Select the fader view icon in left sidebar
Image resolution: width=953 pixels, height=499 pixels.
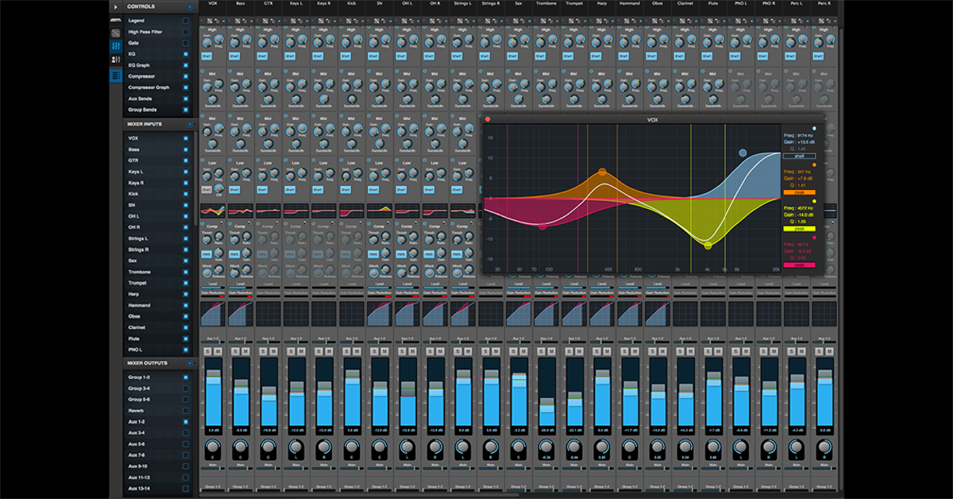[x=115, y=45]
